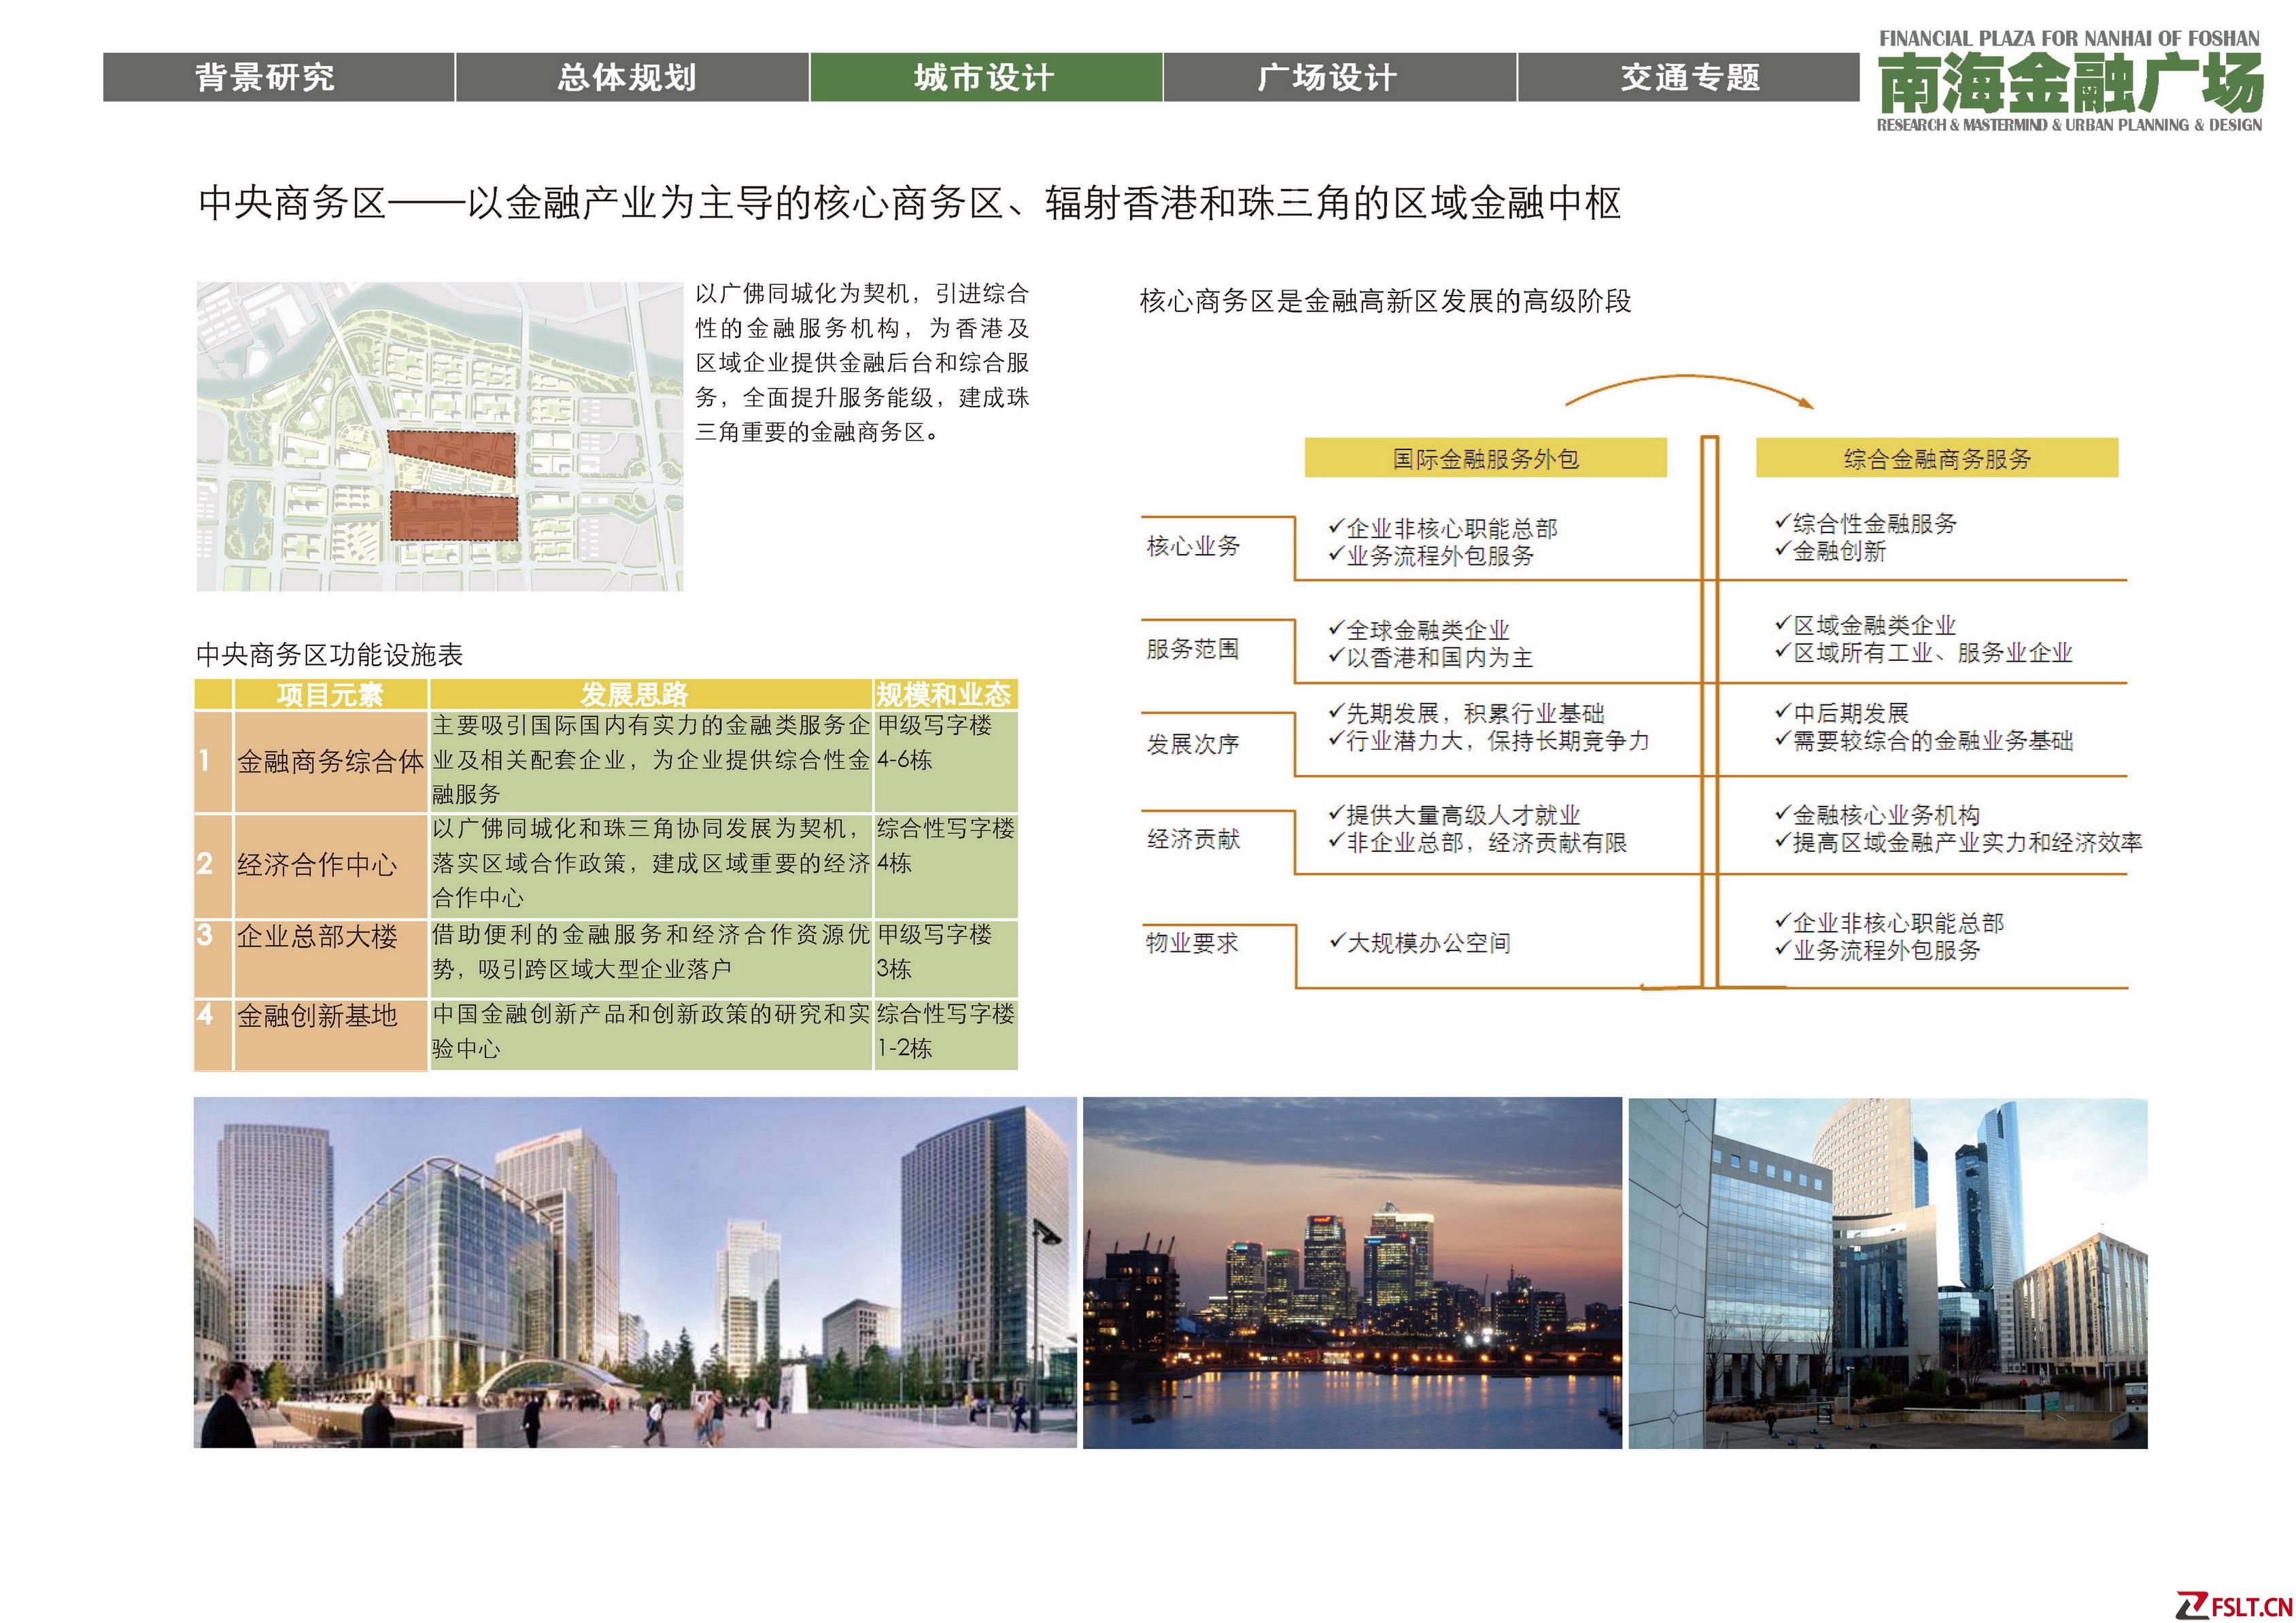Select the 城市设计 tab
The height and width of the screenshot is (1623, 2296).
(x=985, y=78)
